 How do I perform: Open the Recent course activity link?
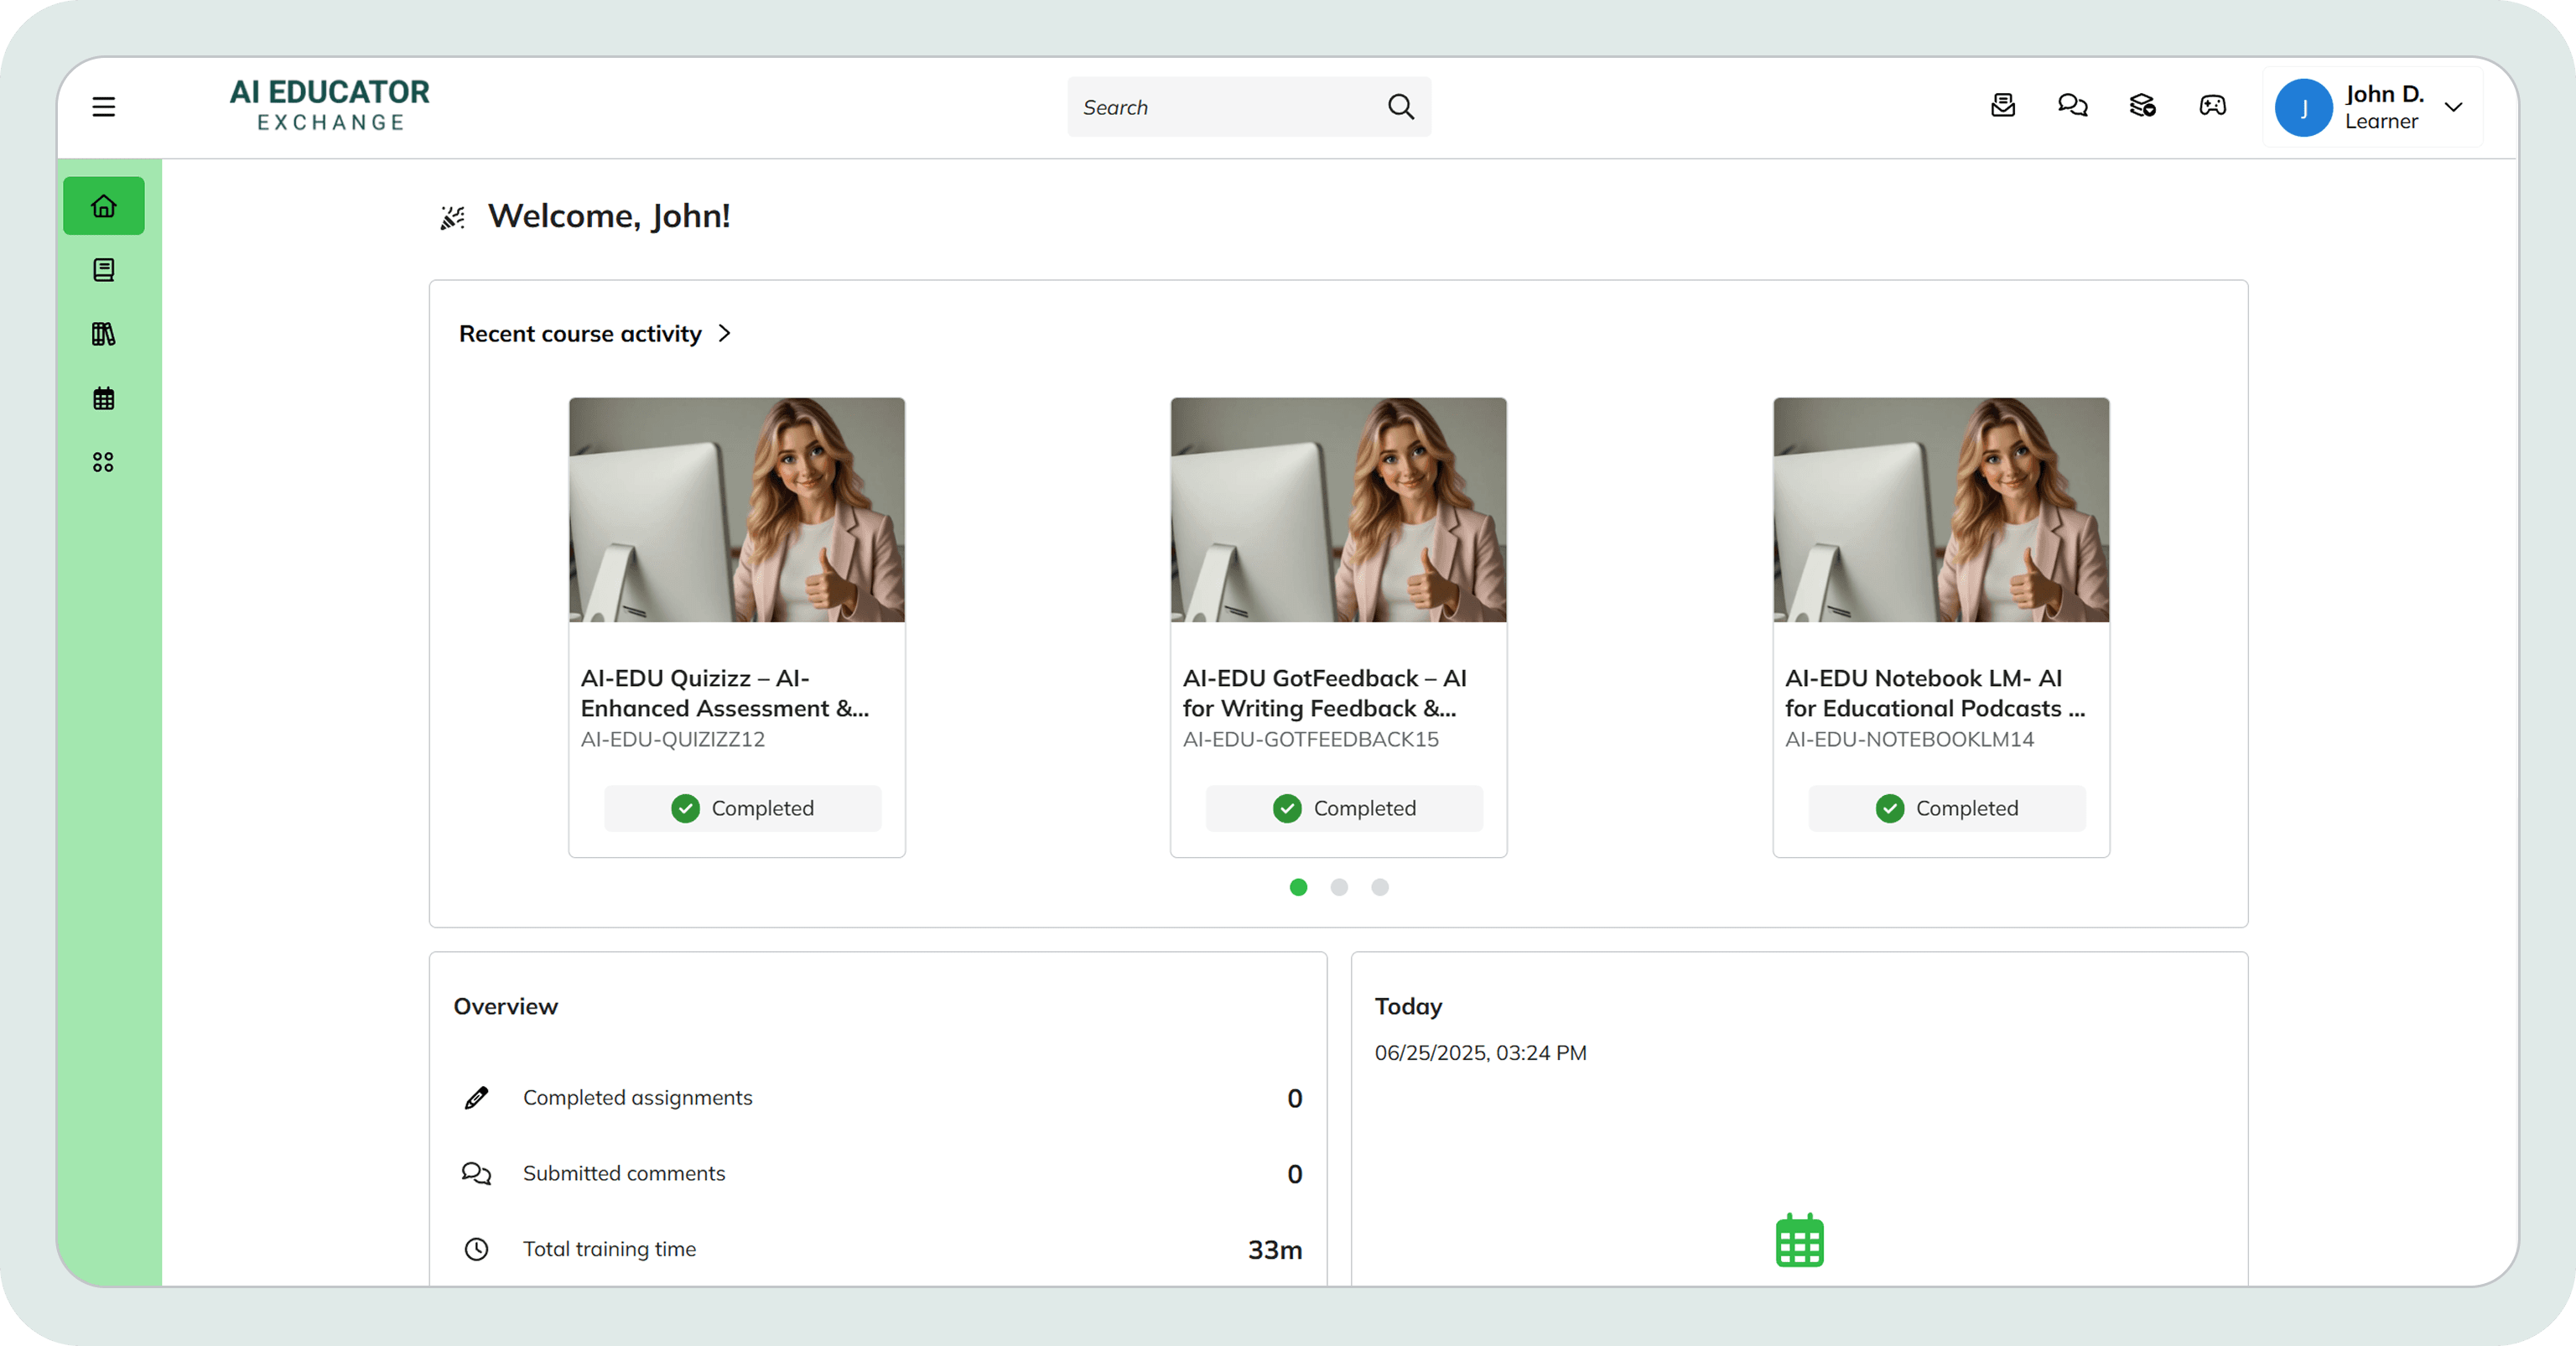580,334
